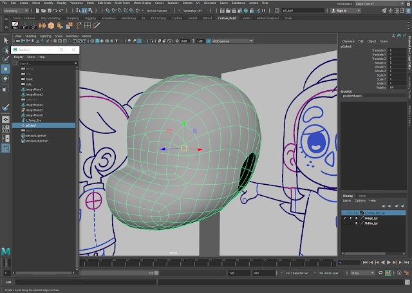Click go to start of playback range

point(365,262)
